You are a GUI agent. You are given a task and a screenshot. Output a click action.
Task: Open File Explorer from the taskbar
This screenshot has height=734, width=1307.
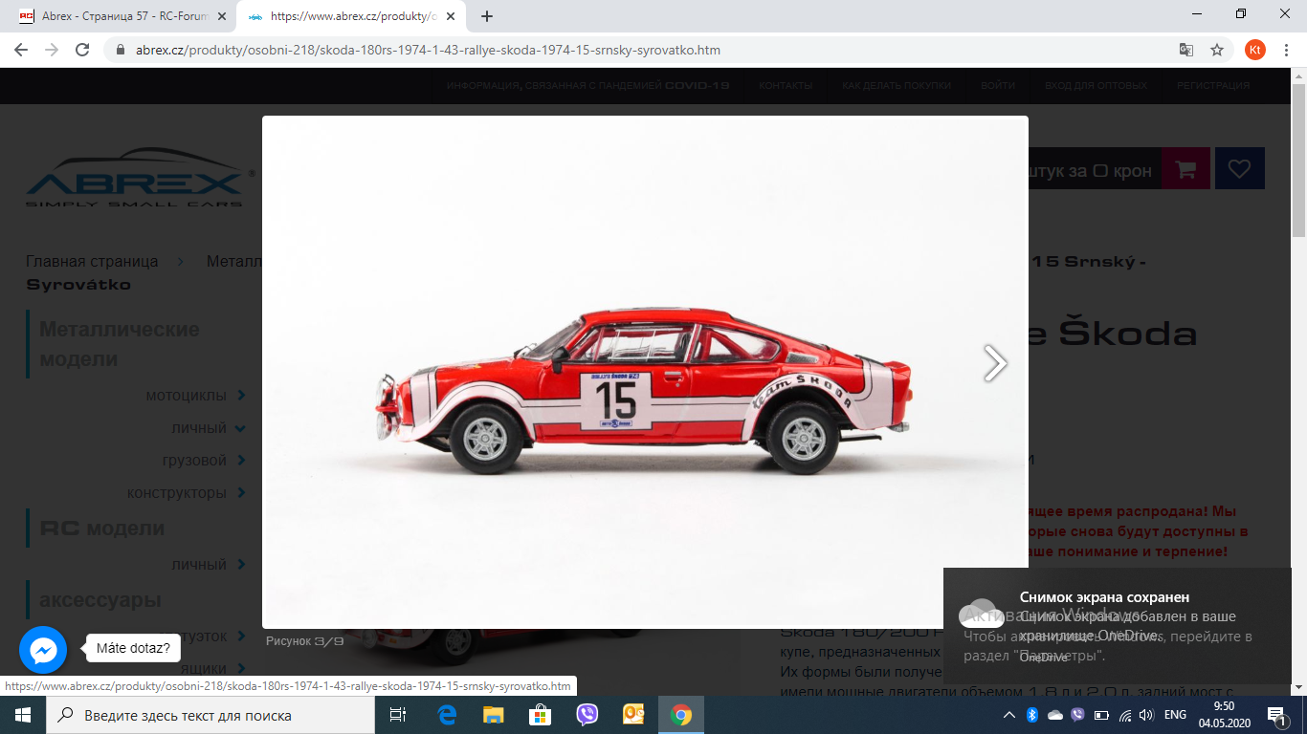[494, 715]
